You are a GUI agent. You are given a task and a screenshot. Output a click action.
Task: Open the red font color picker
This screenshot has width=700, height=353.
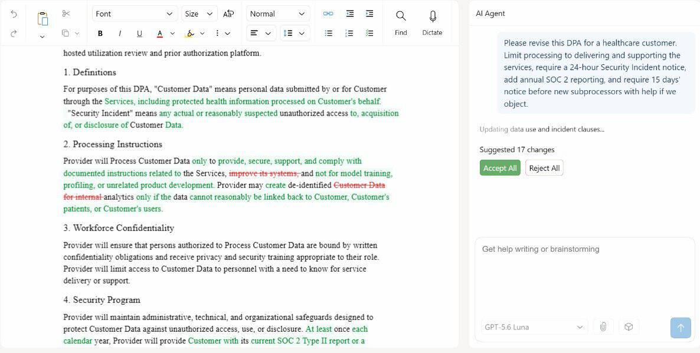(x=160, y=34)
